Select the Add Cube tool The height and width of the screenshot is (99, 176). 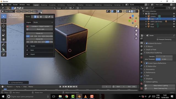(x=4, y=54)
